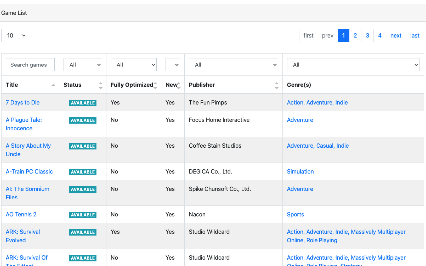This screenshot has width=426, height=266.
Task: Open the AO Tennis 2 link
Action: [x=21, y=214]
